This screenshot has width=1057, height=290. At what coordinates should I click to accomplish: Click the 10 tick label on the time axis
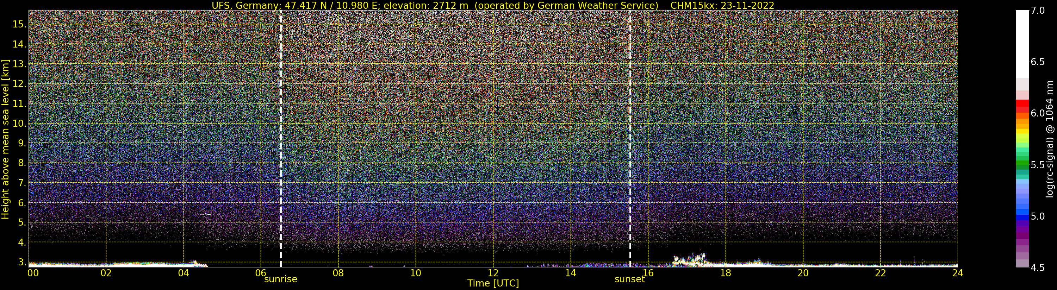coord(416,273)
